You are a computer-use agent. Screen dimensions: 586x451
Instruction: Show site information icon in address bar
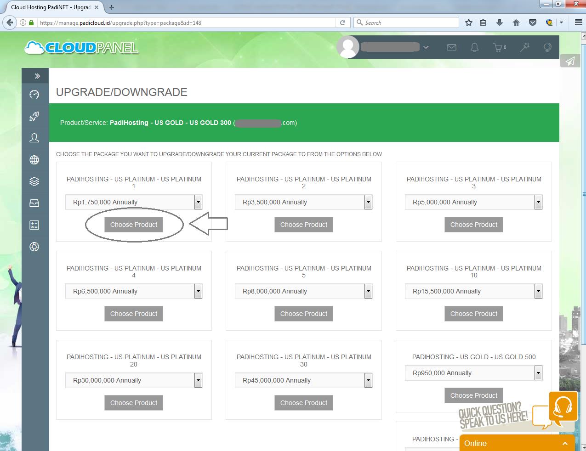click(23, 23)
